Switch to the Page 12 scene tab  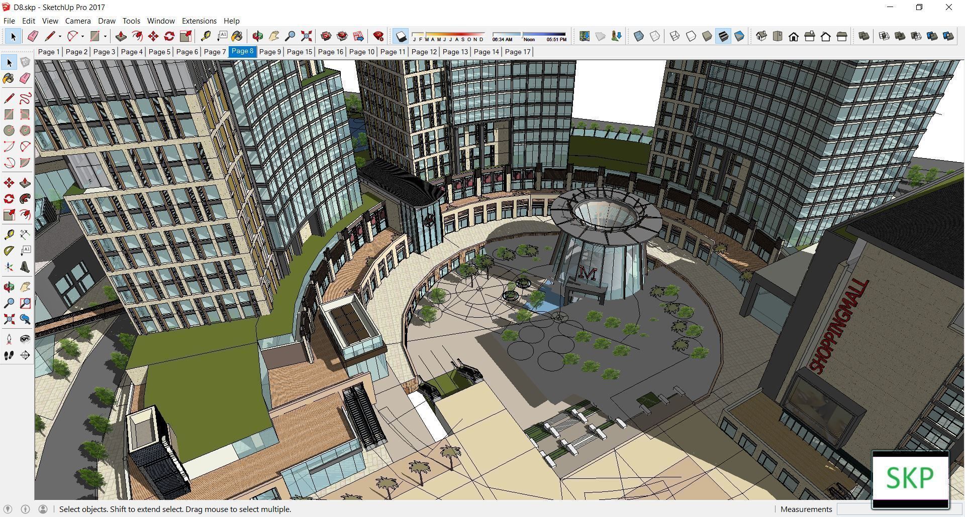pos(424,52)
